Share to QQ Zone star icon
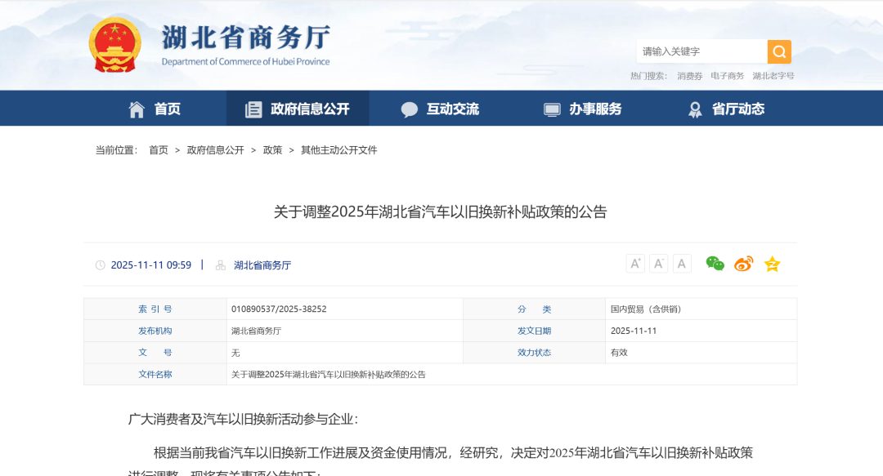Viewport: 883px width, 476px height. [772, 264]
